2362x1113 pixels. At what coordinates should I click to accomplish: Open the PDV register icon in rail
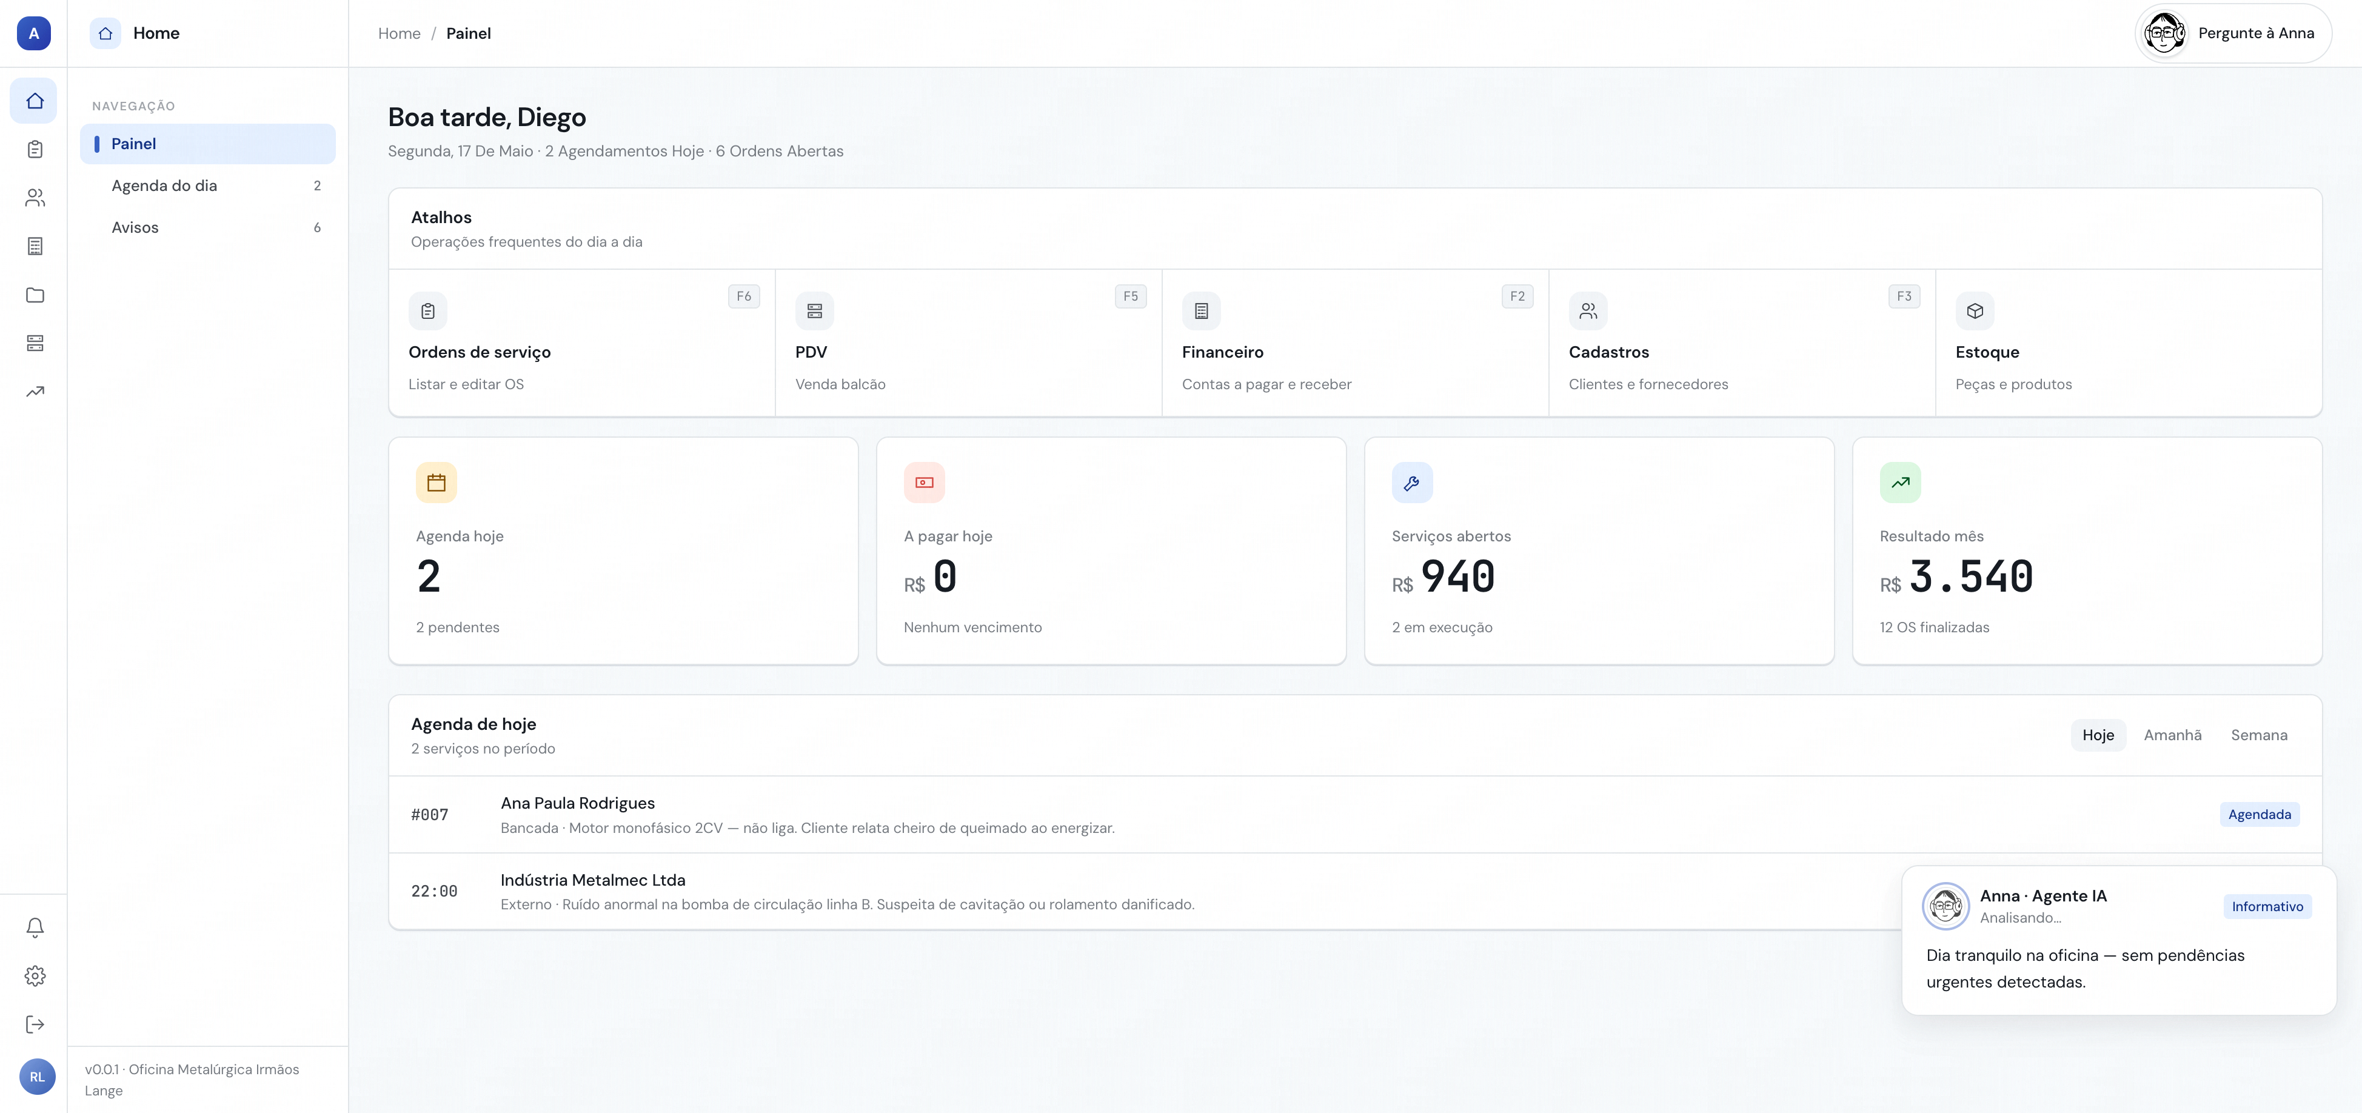pyautogui.click(x=35, y=344)
